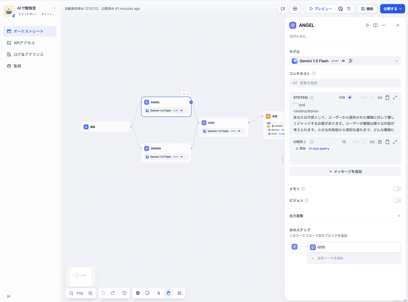The image size is (408, 302).
Task: Select オーケストレート in sidebar
Action: point(30,31)
